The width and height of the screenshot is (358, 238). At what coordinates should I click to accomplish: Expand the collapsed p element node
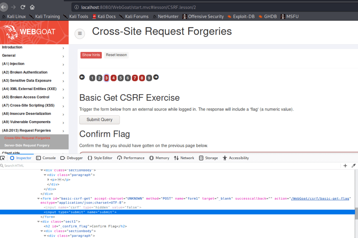48,180
